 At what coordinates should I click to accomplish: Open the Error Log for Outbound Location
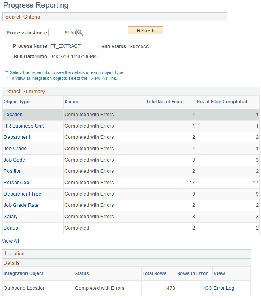coord(224,288)
